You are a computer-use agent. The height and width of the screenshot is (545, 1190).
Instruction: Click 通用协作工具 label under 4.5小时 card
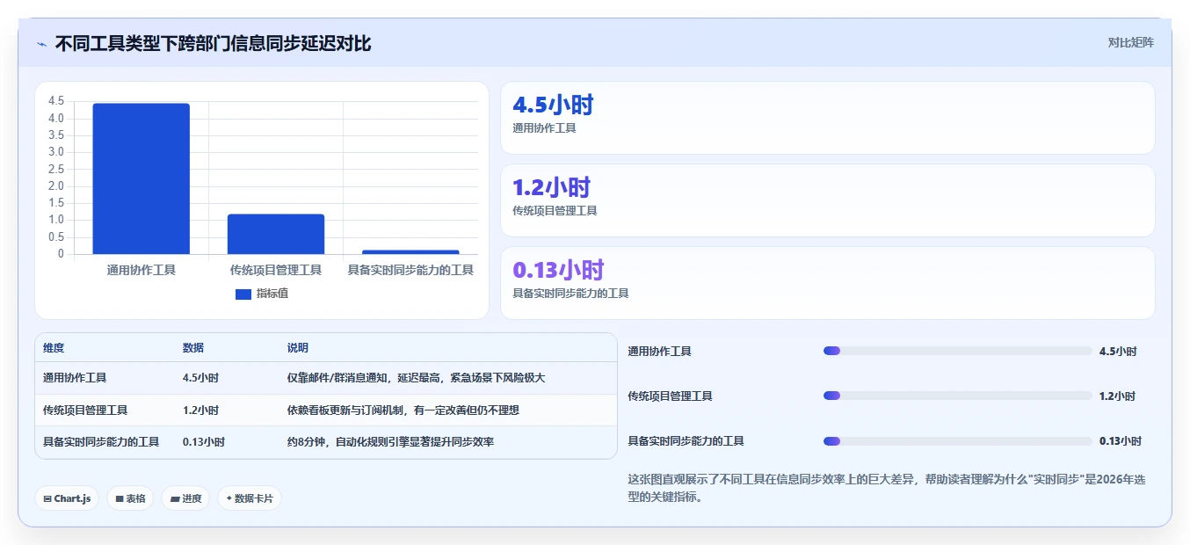544,128
